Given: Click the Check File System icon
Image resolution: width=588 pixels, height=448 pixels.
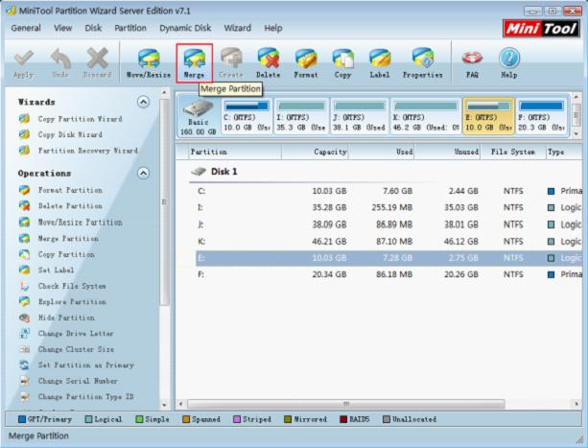Looking at the screenshot, I should coord(24,286).
